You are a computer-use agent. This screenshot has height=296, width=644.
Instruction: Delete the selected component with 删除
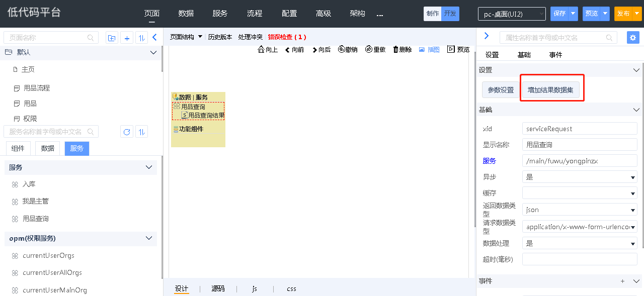tap(402, 49)
